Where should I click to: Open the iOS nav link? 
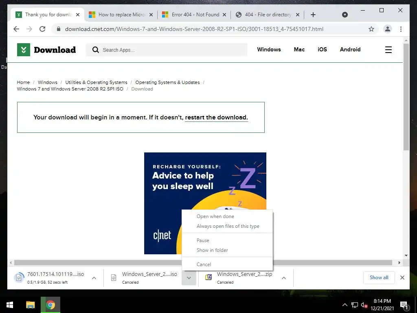tap(322, 49)
